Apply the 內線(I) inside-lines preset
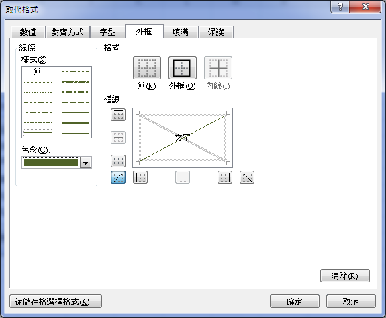The width and height of the screenshot is (386, 318). (218, 68)
